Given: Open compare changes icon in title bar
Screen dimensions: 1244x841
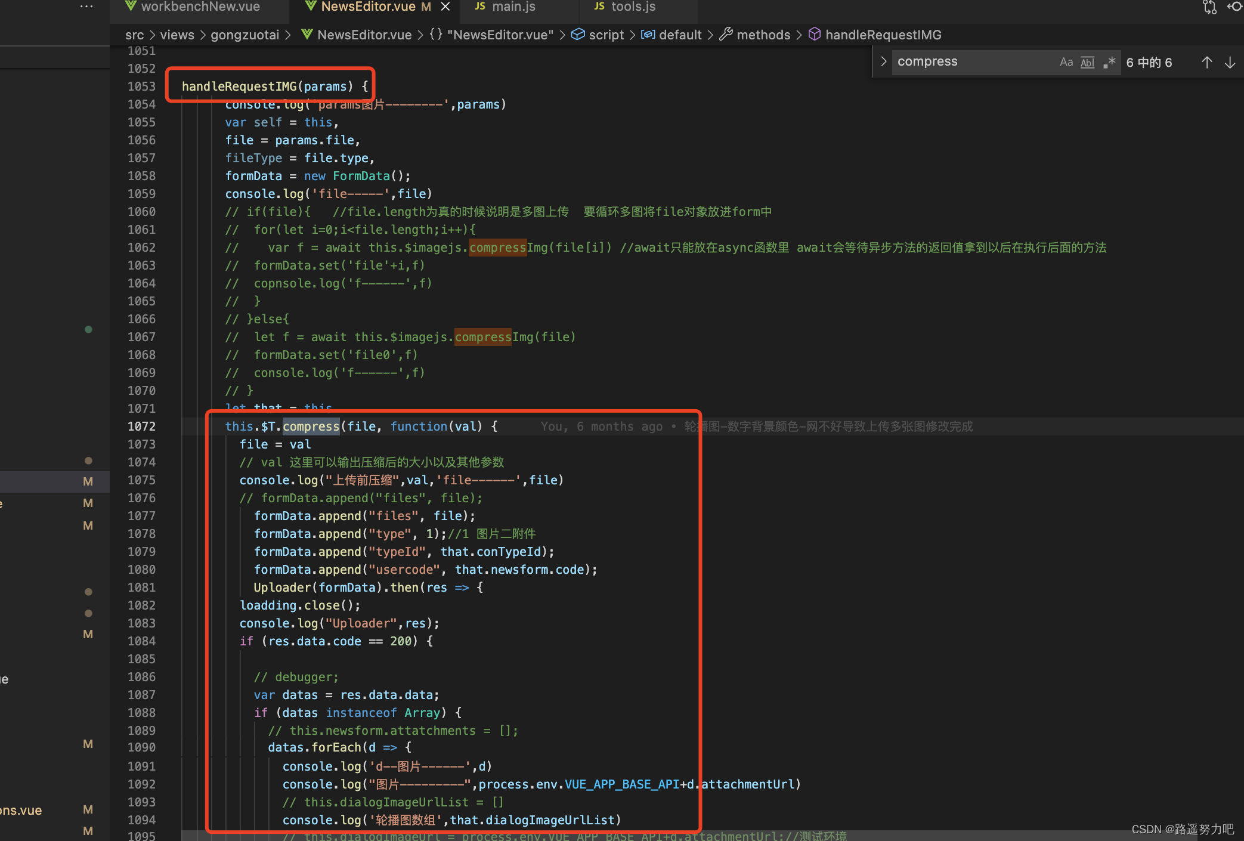Looking at the screenshot, I should pyautogui.click(x=1209, y=7).
